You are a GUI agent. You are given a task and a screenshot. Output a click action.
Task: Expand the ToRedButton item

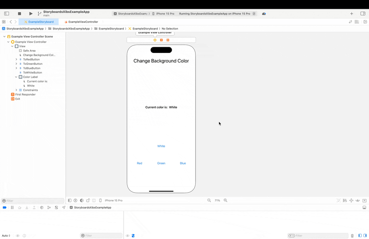[16, 60]
